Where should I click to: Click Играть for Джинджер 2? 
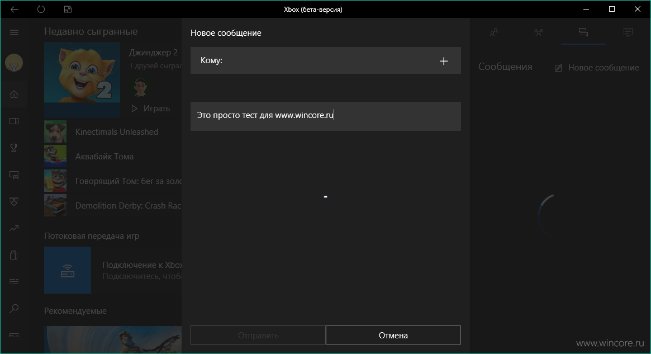coord(151,108)
